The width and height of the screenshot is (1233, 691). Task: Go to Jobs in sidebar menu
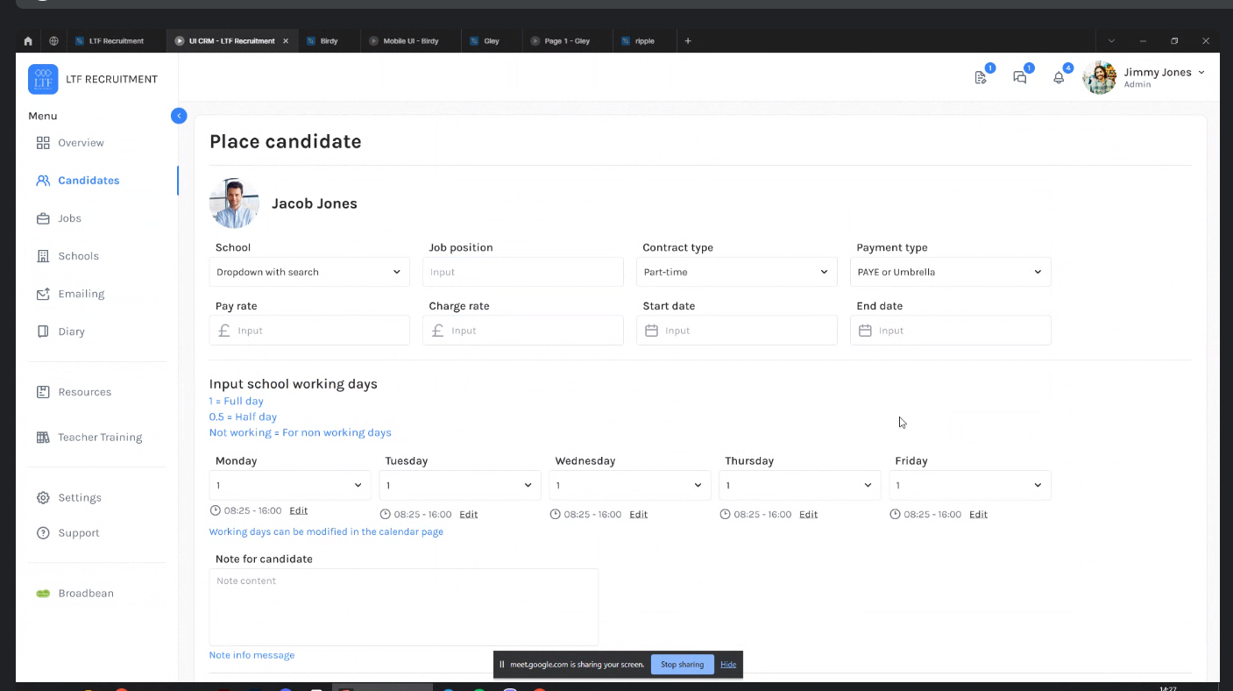tap(69, 218)
